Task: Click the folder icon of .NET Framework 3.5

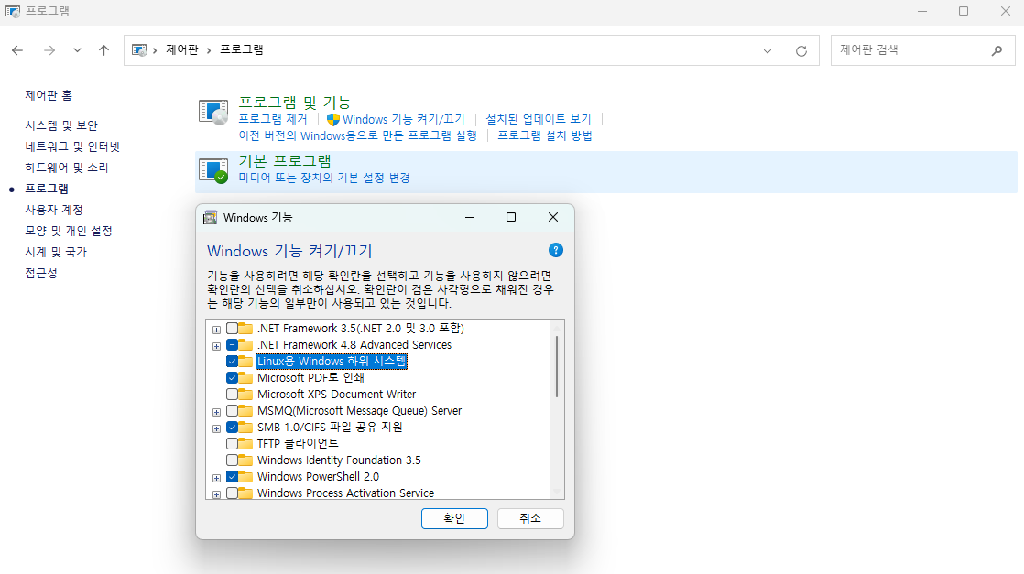Action: click(245, 328)
